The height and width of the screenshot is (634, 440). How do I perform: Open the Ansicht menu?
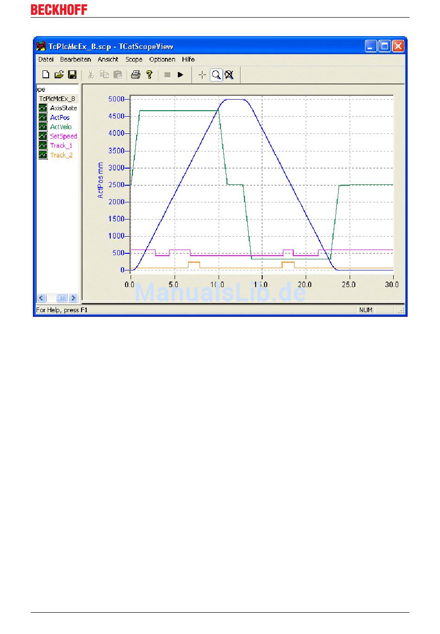pos(108,59)
